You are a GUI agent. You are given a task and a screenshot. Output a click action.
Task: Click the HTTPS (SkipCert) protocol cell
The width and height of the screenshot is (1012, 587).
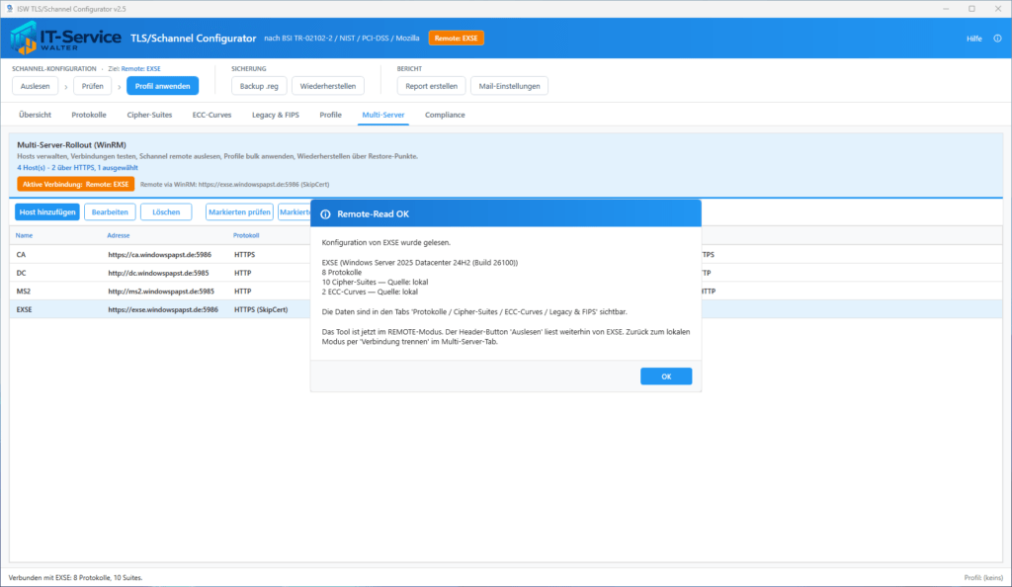pyautogui.click(x=261, y=309)
